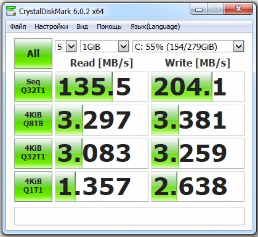Click the 4KiB Q8T8 write result 3.381

198,120
